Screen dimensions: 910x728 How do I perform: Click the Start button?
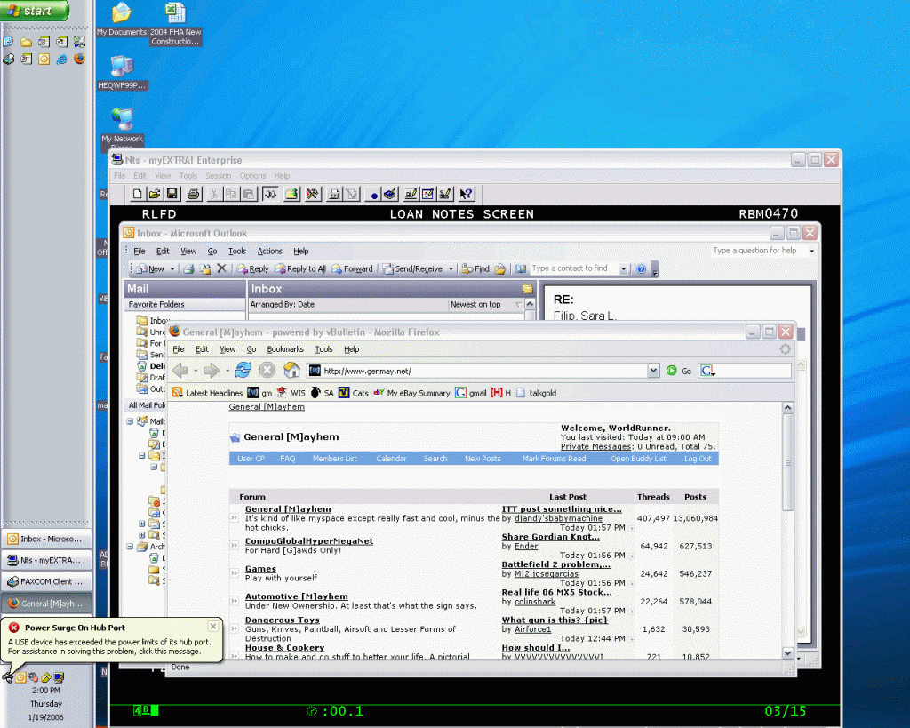click(35, 11)
